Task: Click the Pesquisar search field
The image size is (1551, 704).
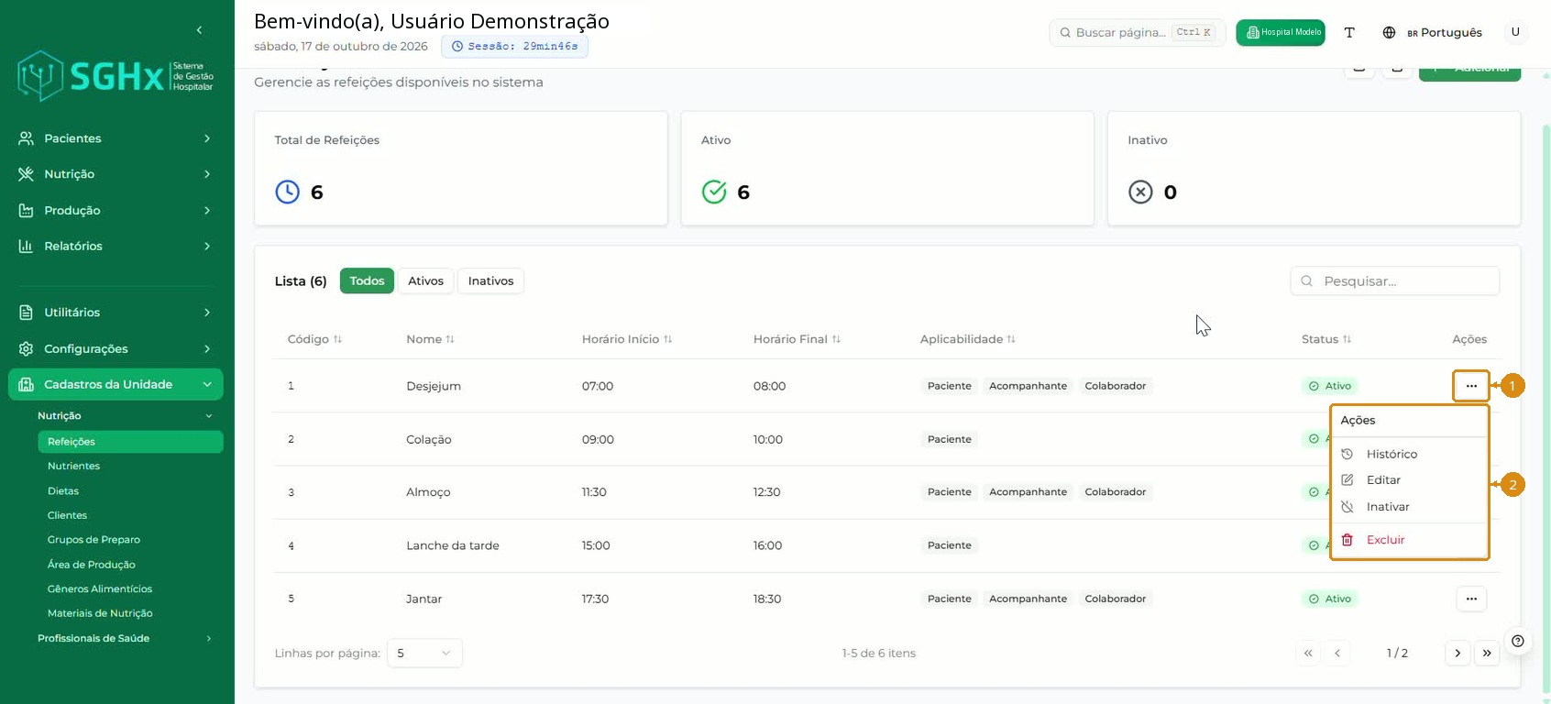Action: [1395, 281]
